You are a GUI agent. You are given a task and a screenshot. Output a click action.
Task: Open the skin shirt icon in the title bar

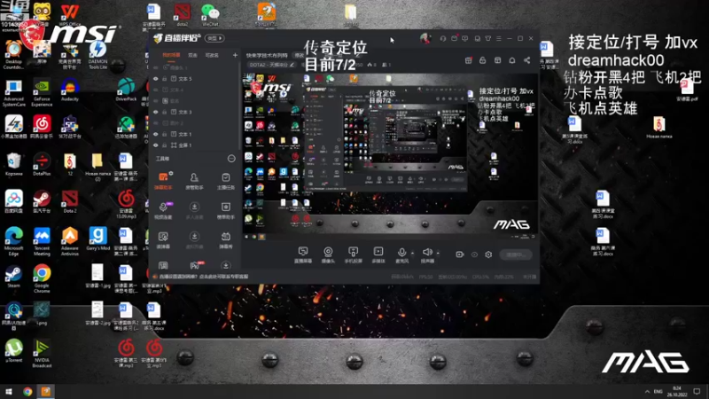[x=488, y=38]
